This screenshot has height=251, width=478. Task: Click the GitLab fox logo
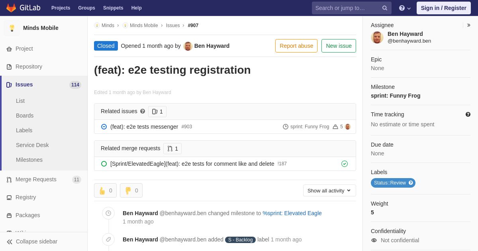pyautogui.click(x=11, y=8)
